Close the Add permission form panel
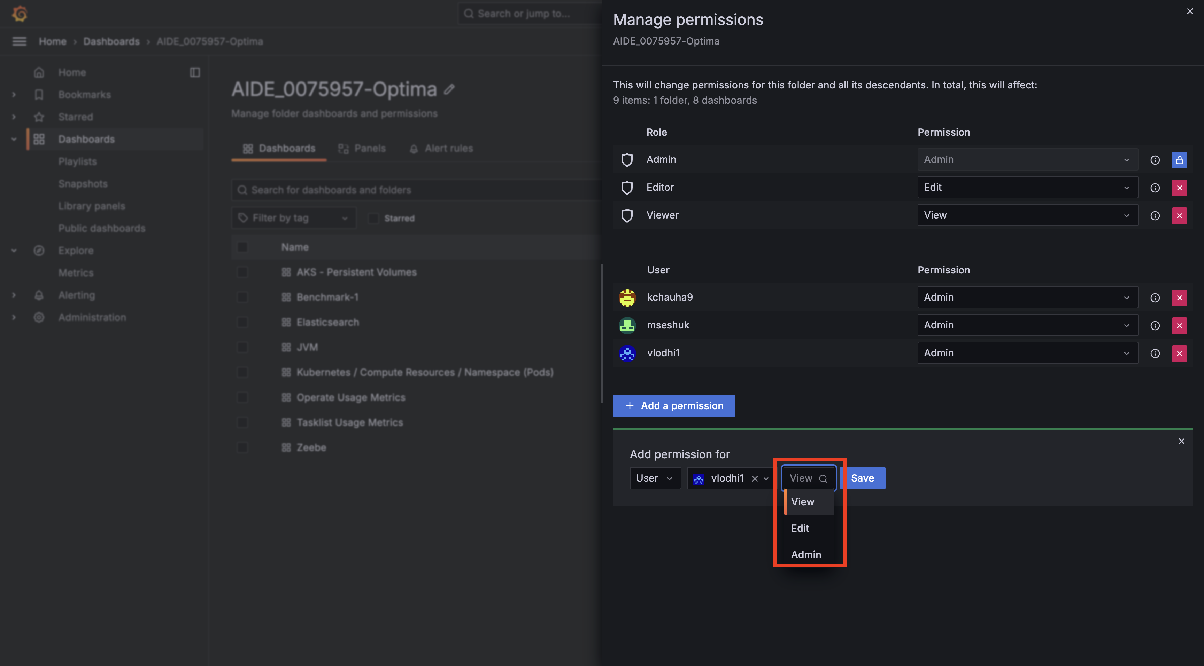Screen dimensions: 1204x666 pyautogui.click(x=1182, y=441)
